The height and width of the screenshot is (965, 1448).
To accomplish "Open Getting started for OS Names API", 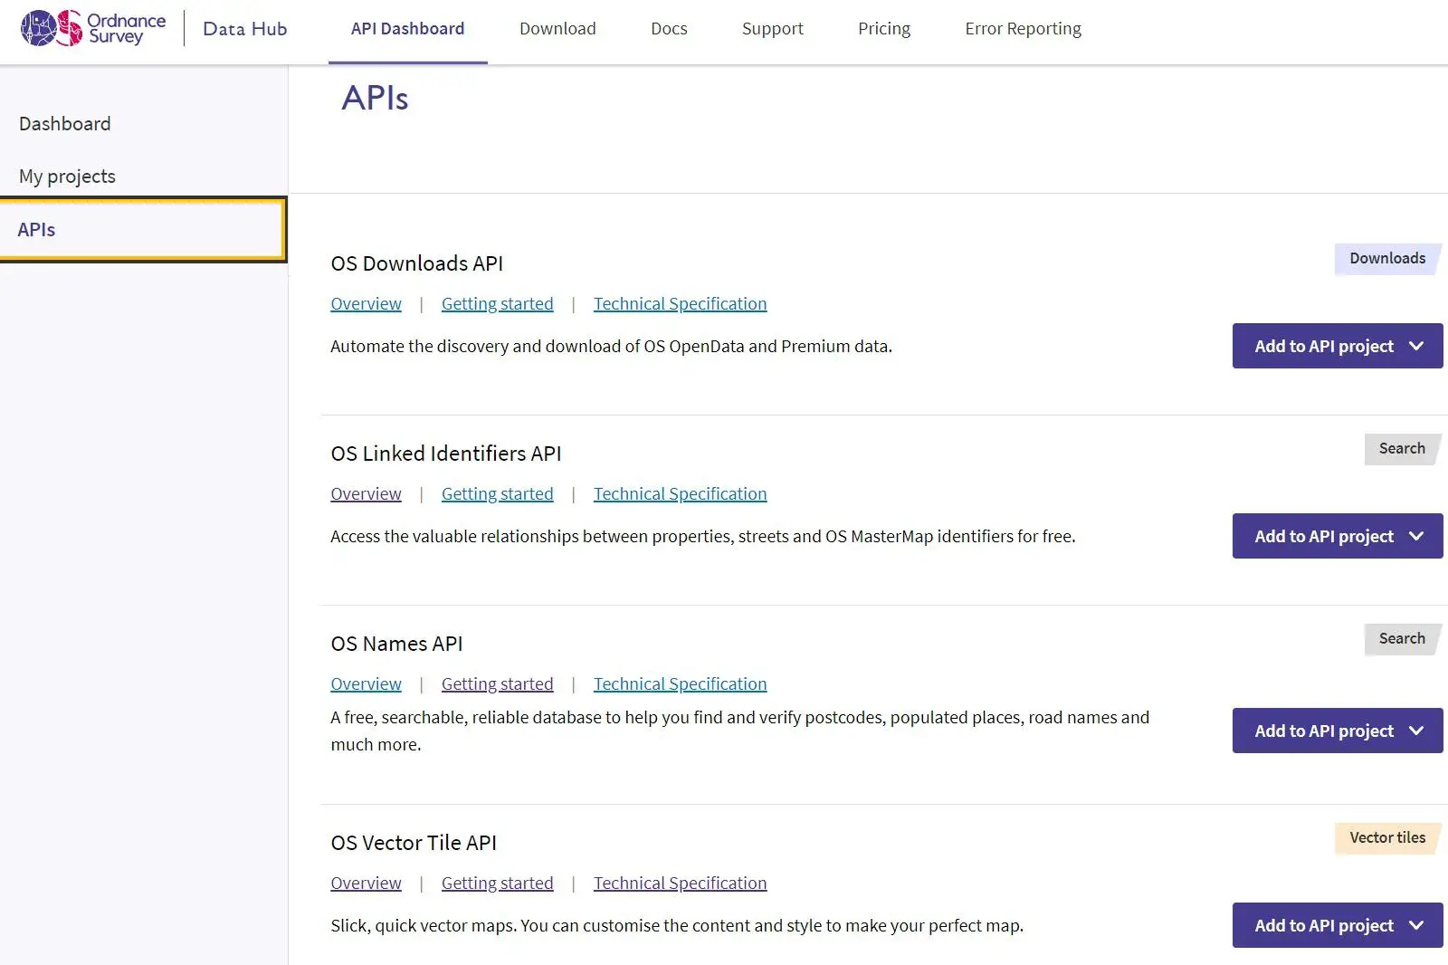I will (x=497, y=684).
